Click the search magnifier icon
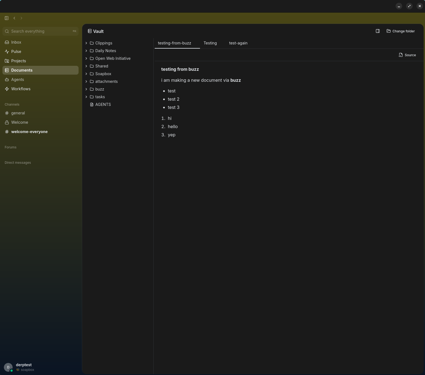Screen dimensions: 425x375 click(7, 31)
